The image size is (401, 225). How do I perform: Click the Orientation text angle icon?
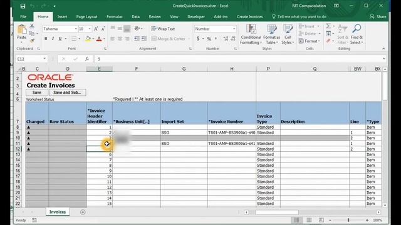click(x=137, y=29)
